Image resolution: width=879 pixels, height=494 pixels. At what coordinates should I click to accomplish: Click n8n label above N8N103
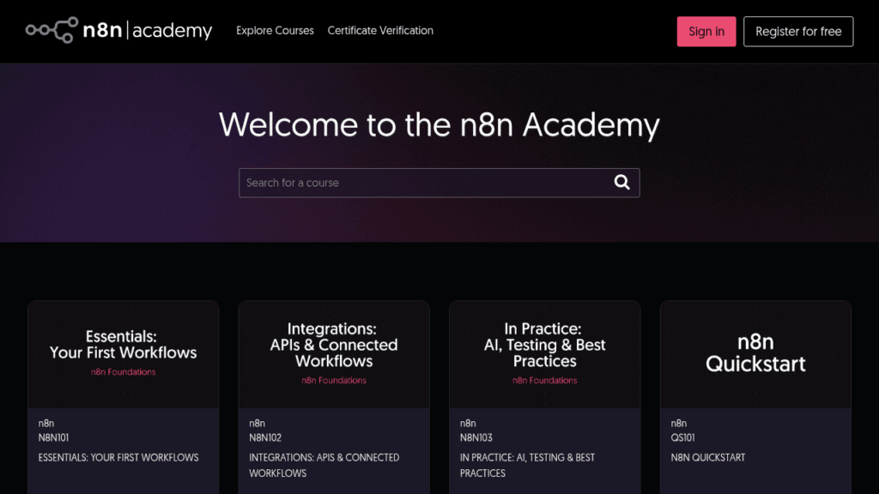pos(468,424)
